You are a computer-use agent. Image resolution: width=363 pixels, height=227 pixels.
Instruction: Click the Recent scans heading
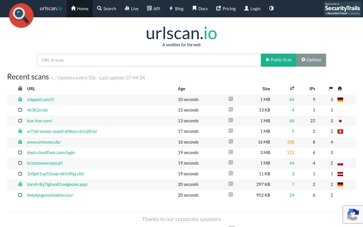click(28, 77)
